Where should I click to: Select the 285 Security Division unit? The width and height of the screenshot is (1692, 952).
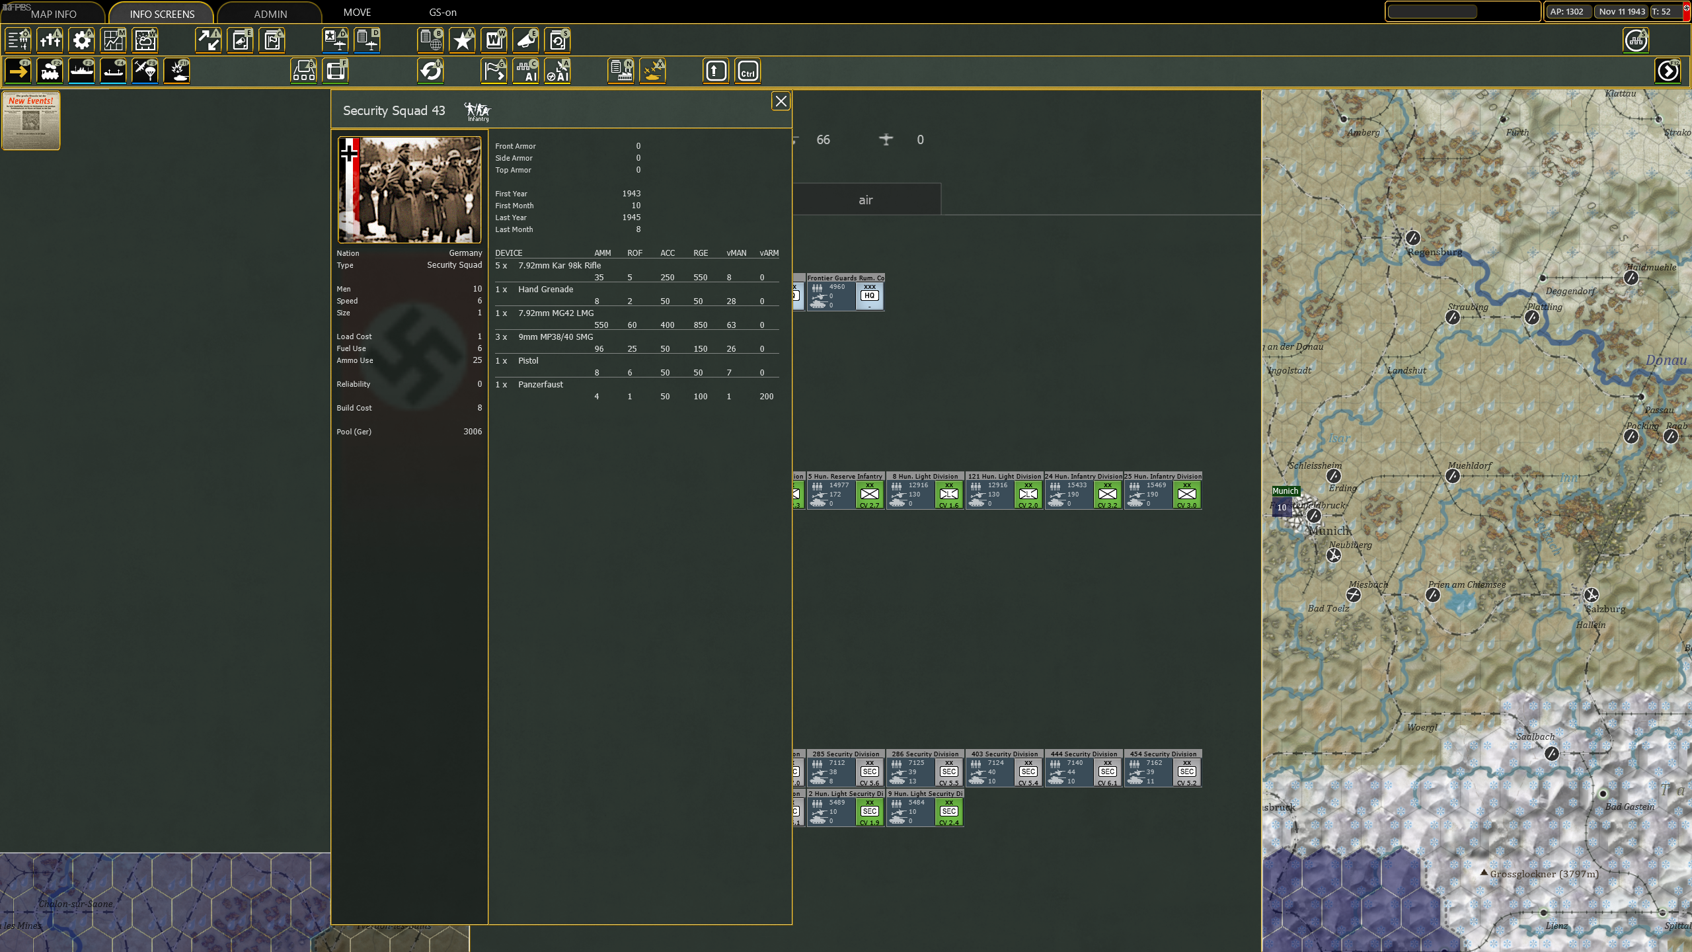coord(845,768)
